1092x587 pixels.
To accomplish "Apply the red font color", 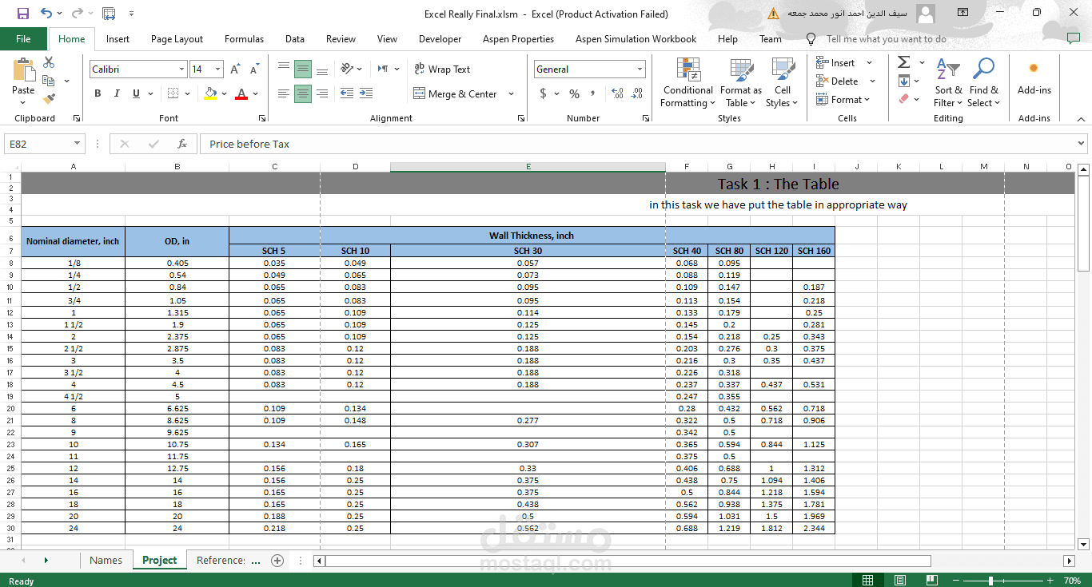I will pos(241,93).
